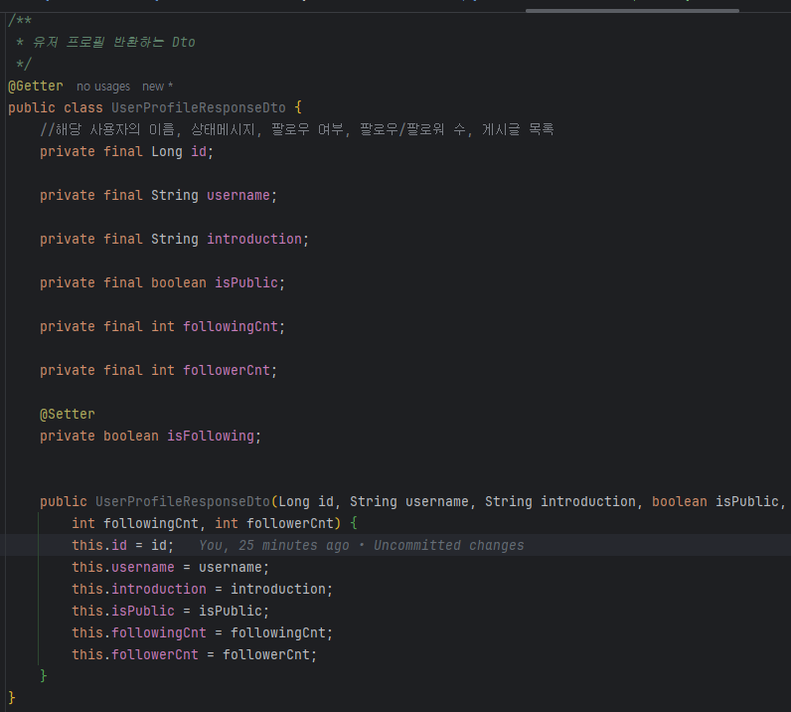Click "isPublic" in the boolean field declaration
The height and width of the screenshot is (712, 791).
(x=246, y=282)
